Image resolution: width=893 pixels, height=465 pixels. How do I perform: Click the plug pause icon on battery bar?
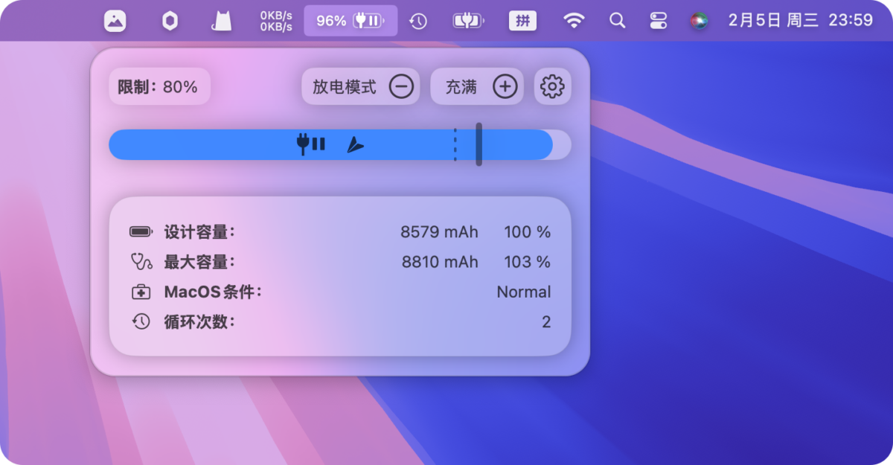[x=310, y=144]
